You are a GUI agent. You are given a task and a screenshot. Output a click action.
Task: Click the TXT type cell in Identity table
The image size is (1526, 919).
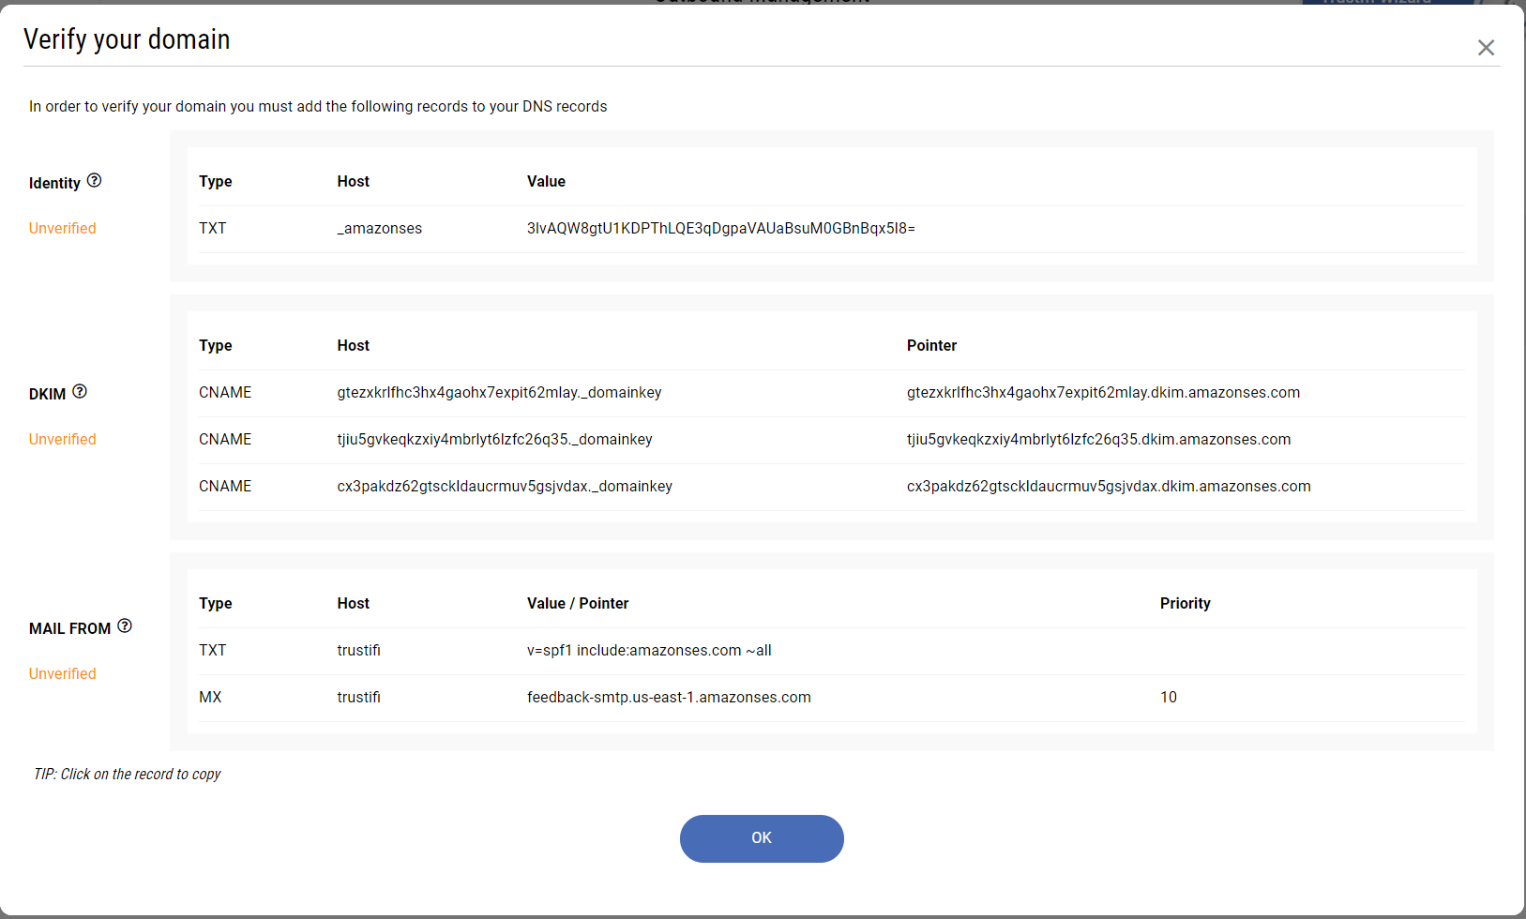[213, 228]
